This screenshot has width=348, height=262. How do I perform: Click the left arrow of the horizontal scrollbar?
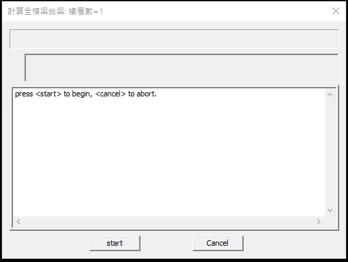coord(18,222)
